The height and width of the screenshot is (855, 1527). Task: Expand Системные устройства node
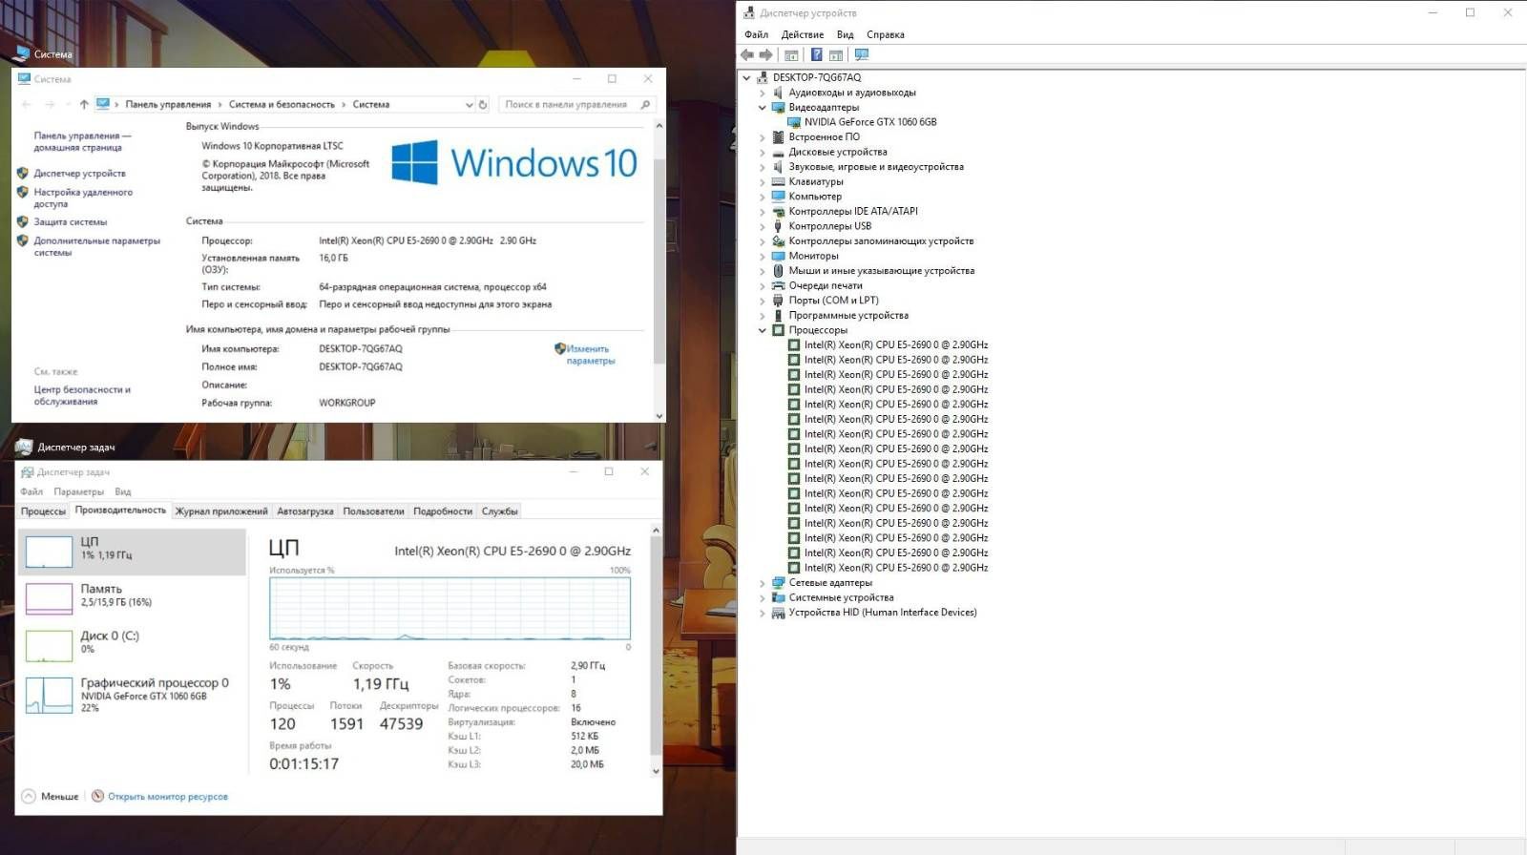763,598
